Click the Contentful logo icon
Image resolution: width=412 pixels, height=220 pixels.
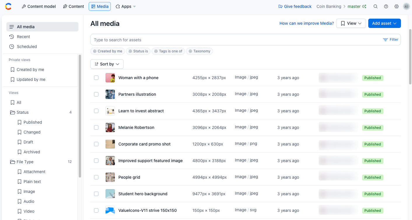8,6
